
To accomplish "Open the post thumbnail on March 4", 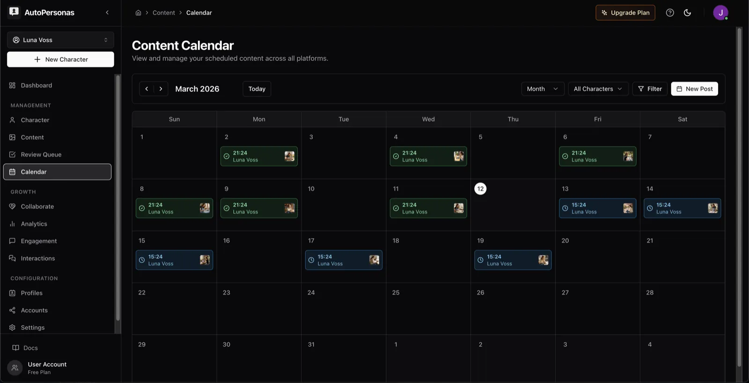I will (459, 156).
